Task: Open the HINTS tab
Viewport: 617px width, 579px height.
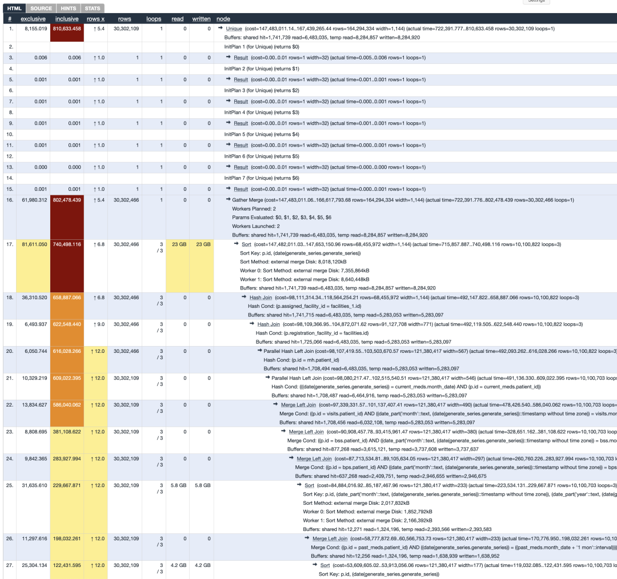Action: (x=69, y=8)
